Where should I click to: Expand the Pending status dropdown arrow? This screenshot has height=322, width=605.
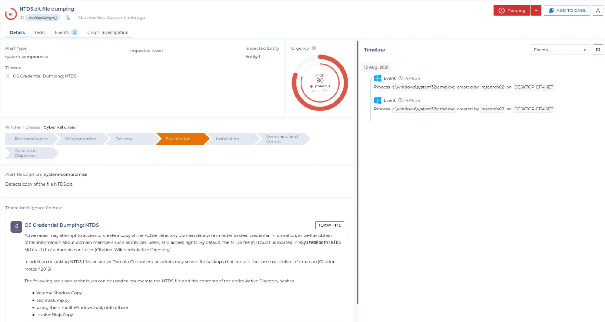point(536,11)
